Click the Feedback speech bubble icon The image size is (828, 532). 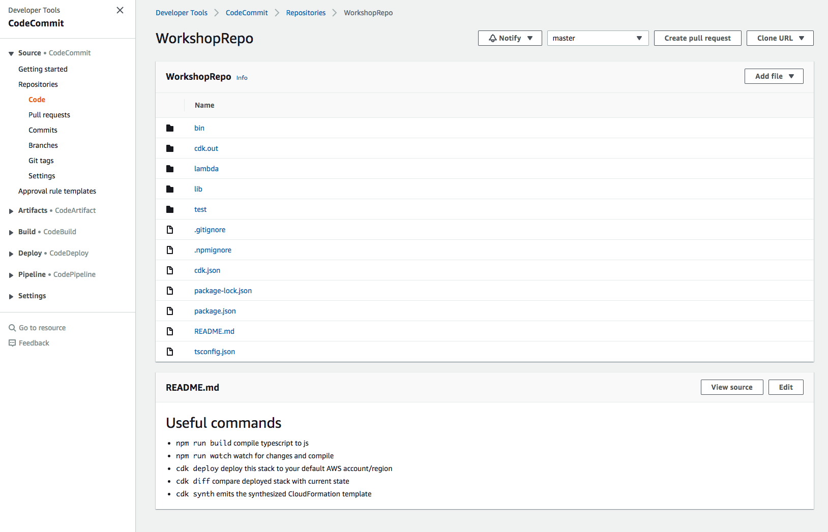(x=12, y=343)
